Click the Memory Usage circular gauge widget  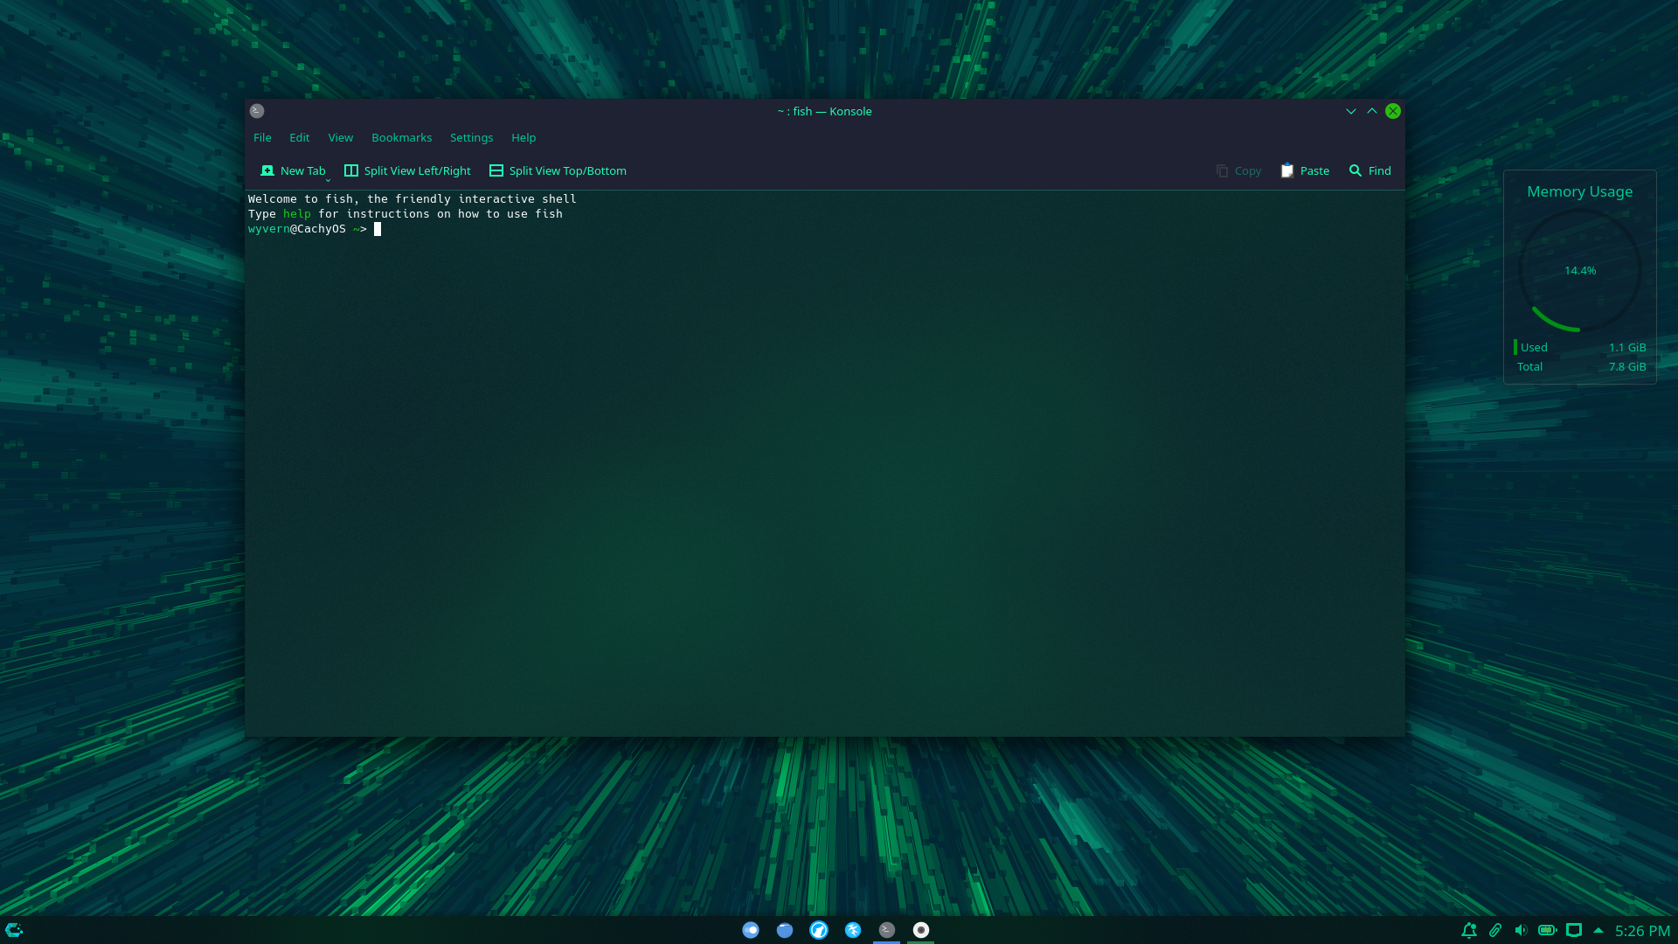pyautogui.click(x=1578, y=270)
